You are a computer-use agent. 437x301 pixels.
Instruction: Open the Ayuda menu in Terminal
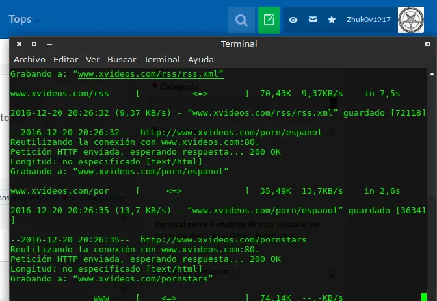coord(201,59)
